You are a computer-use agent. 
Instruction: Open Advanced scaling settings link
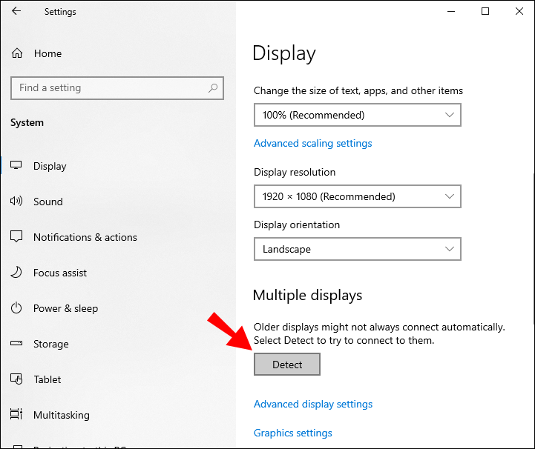tap(312, 144)
